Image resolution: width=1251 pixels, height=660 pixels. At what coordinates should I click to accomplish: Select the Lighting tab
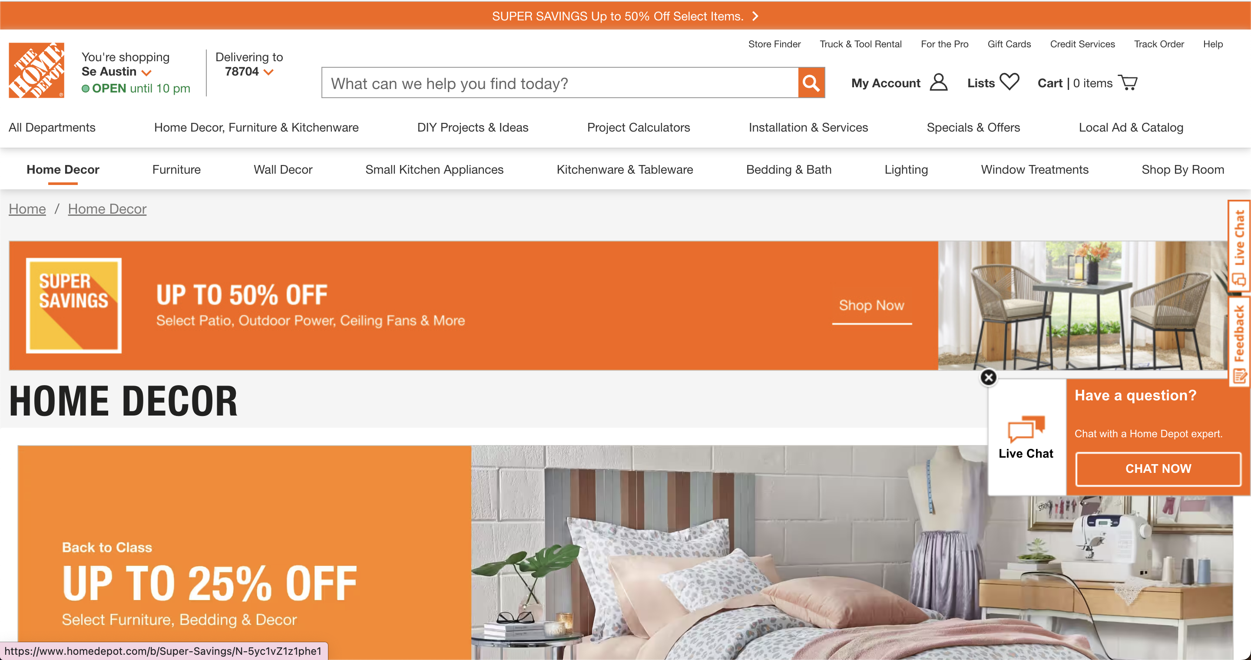coord(906,169)
